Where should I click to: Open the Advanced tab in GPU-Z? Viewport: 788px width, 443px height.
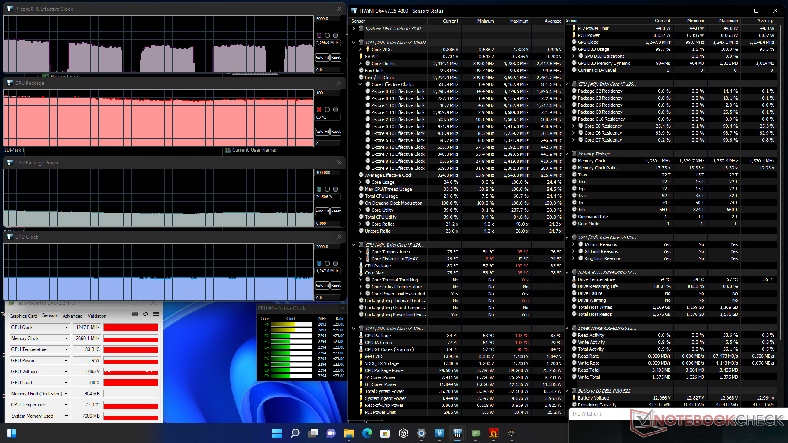73,316
